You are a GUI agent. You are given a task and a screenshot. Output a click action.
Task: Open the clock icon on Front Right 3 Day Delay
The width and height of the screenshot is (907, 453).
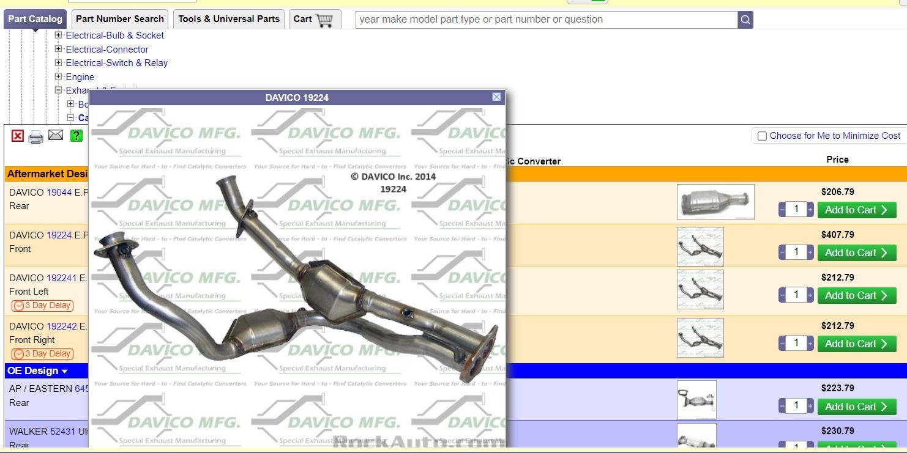[x=19, y=354]
